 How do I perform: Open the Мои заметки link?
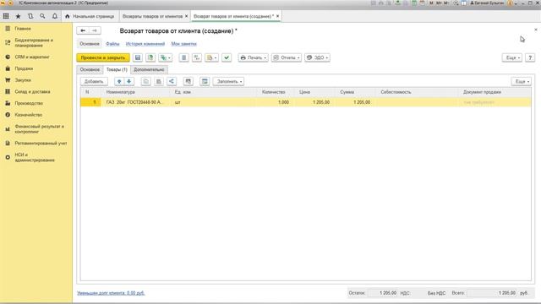(184, 44)
